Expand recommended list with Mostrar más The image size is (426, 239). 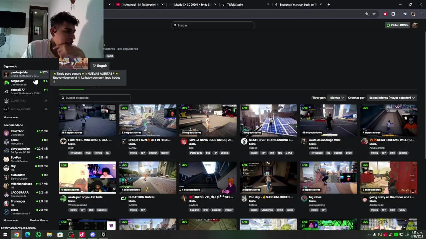(x=11, y=220)
